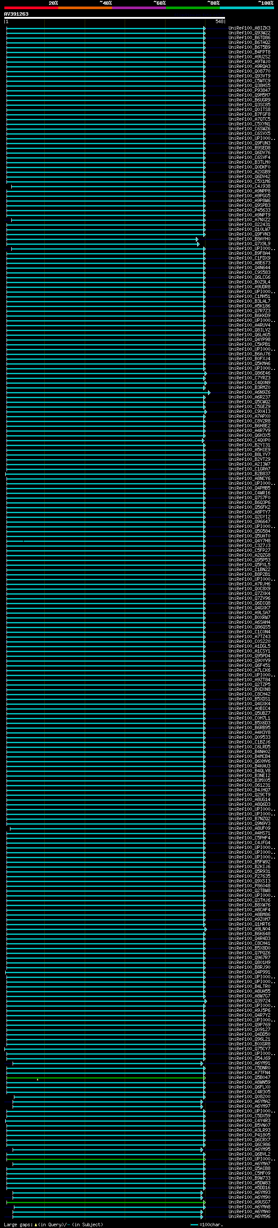
Task: Select hit label UniRef100_Q2TZP5
Action: click(x=249, y=685)
